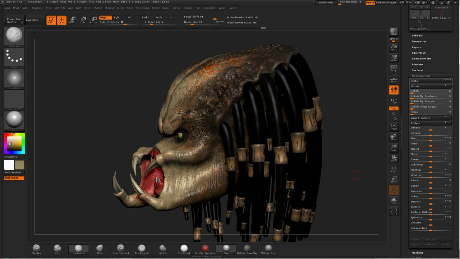Expand the Preview section
This screenshot has height=259, width=460.
pyautogui.click(x=417, y=64)
